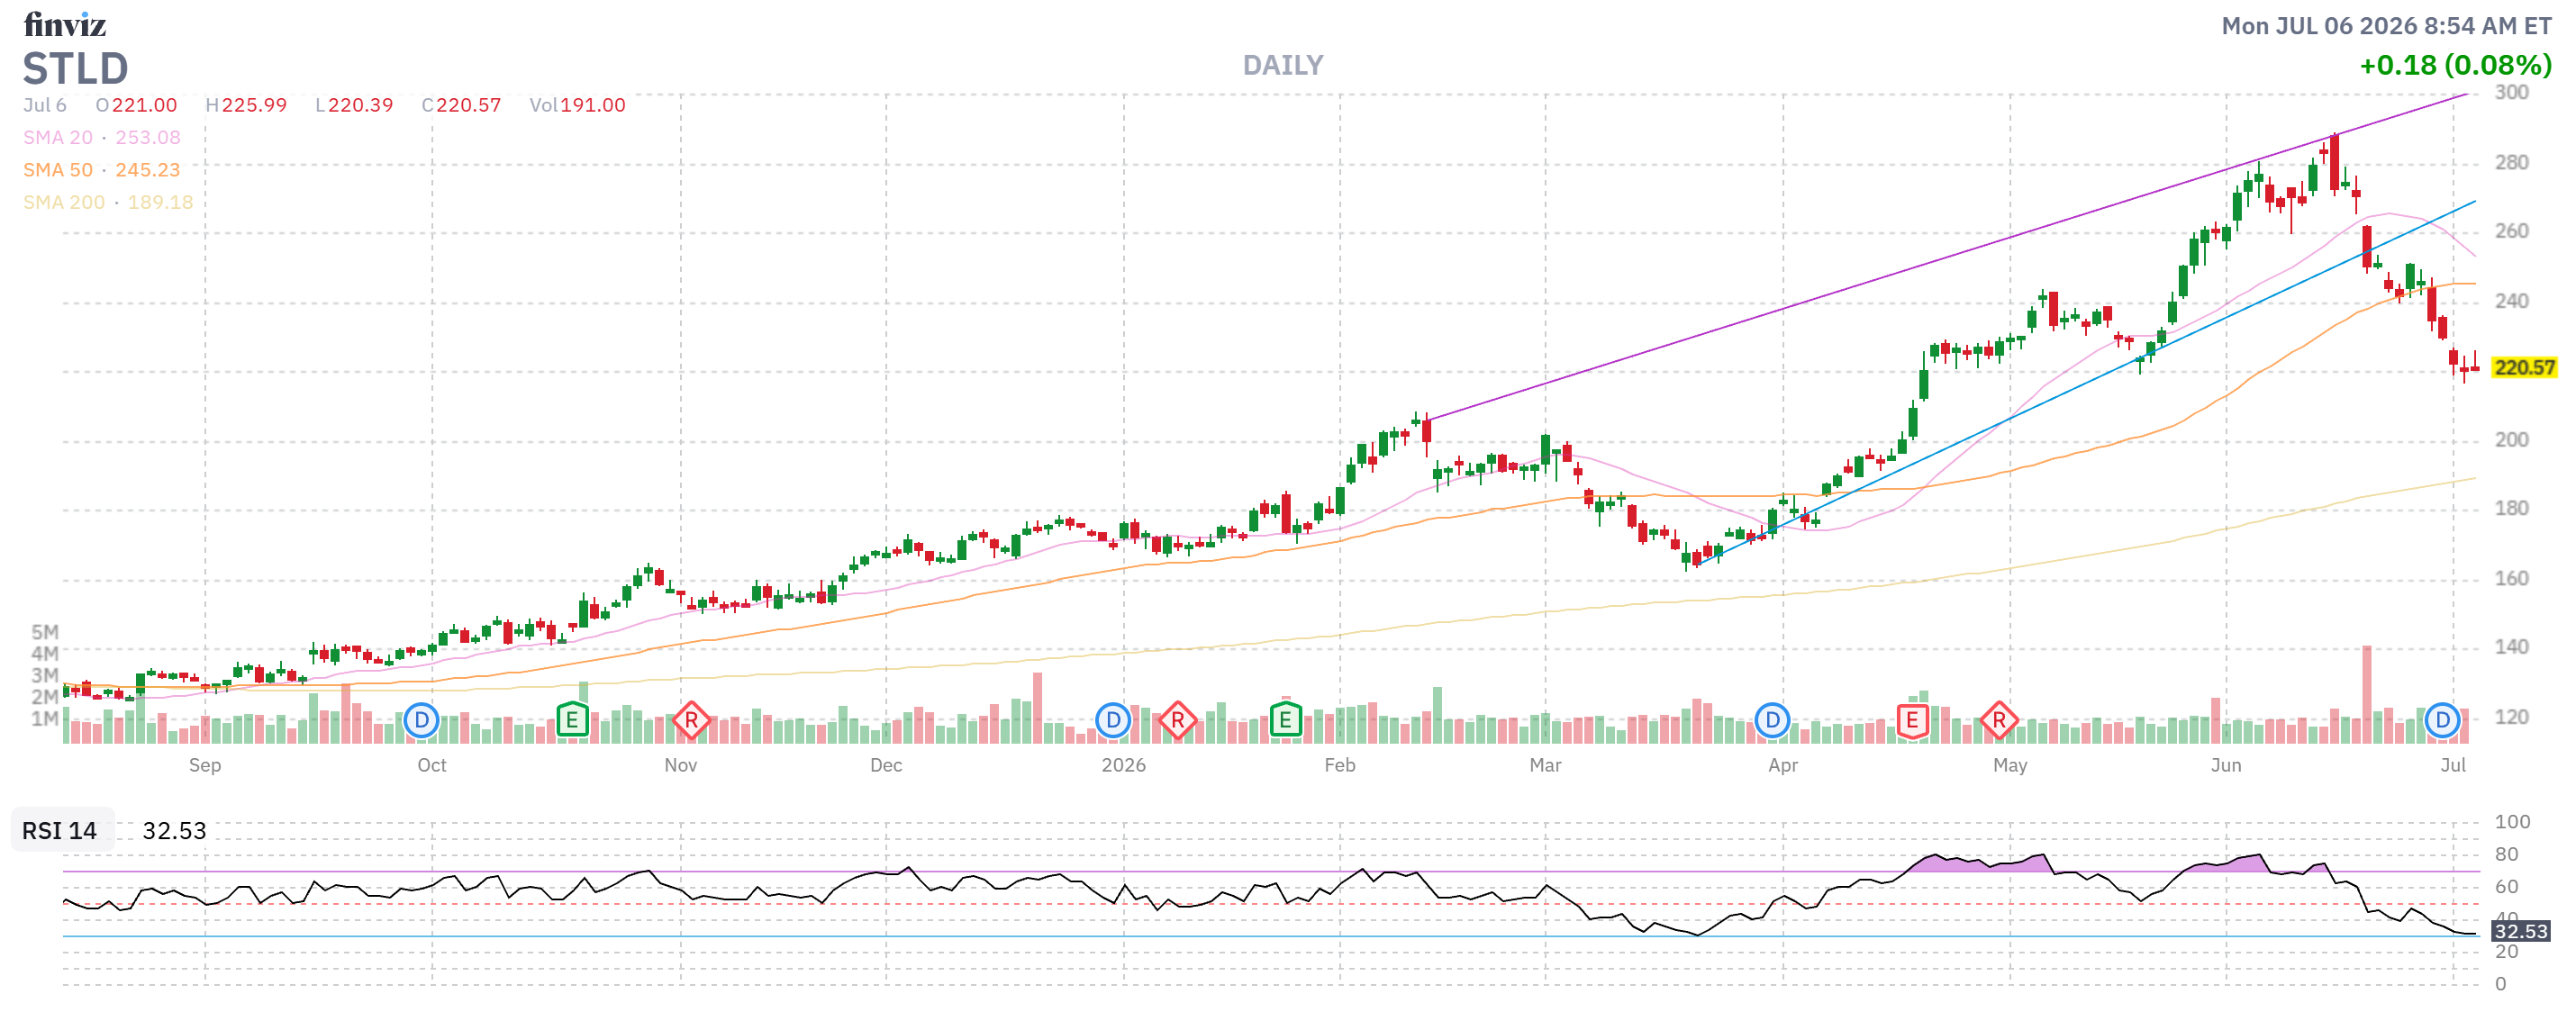This screenshot has height=1012, width=2576.
Task: Click the STLD ticker symbol
Action: [x=76, y=69]
